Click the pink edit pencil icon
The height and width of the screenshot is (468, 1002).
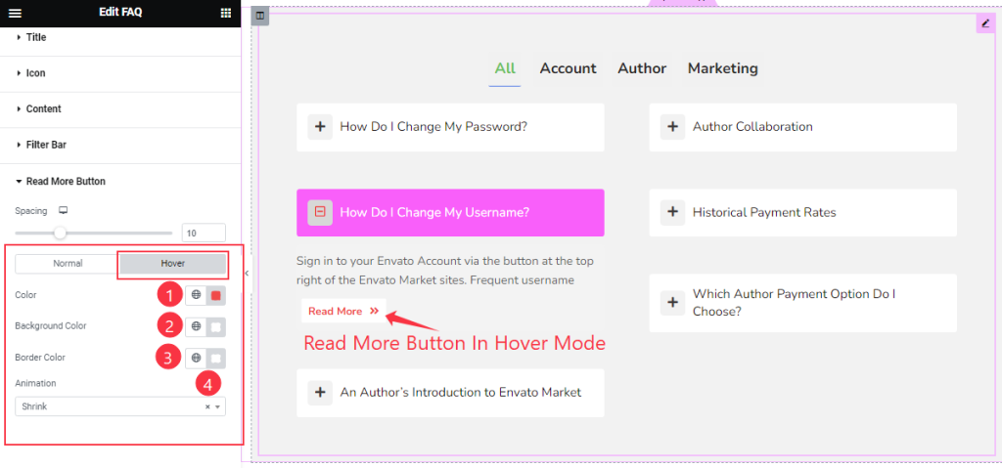[x=985, y=23]
